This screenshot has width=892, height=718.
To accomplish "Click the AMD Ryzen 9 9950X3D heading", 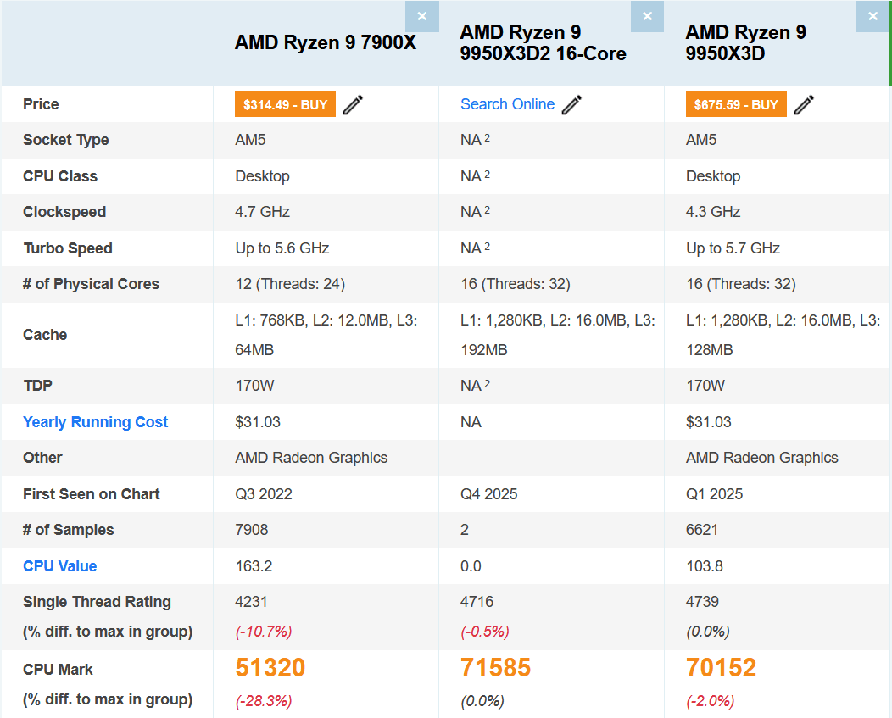I will (x=745, y=43).
